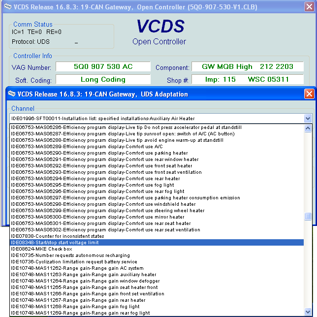317x317 pixels.
Task: Select MAS06290 Comfort use parking heater
Action: pos(157,153)
